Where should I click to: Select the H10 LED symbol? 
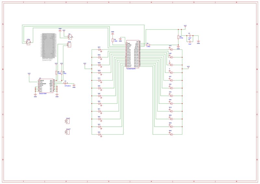coord(171,49)
